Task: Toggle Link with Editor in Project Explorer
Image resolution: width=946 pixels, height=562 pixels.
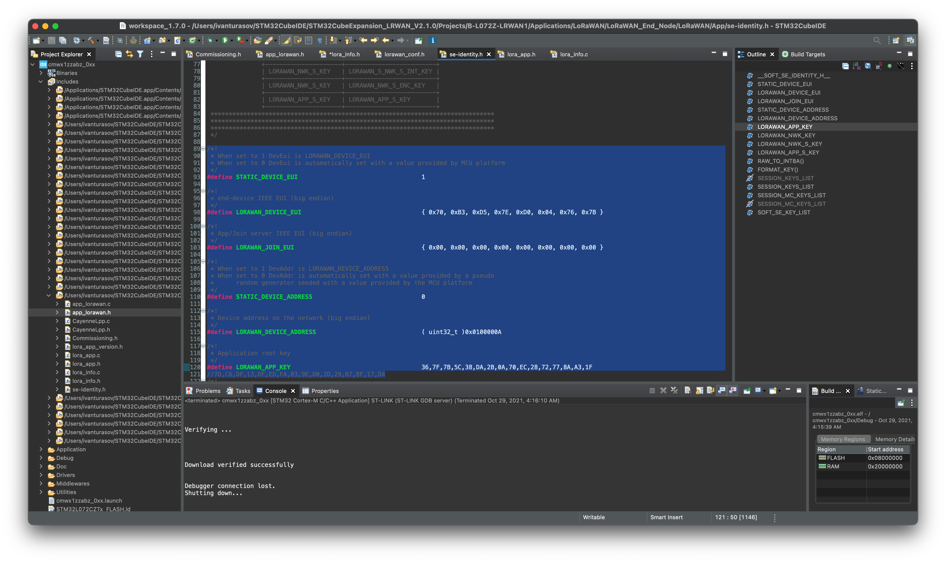Action: click(129, 54)
